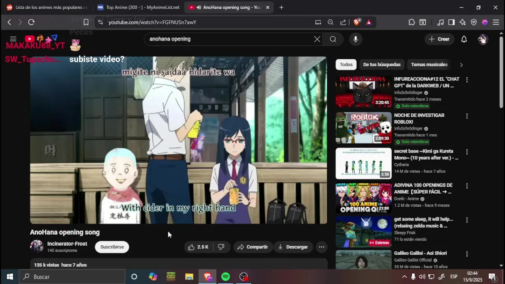Open File Explorer from taskbar
505x284 pixels.
[189, 277]
